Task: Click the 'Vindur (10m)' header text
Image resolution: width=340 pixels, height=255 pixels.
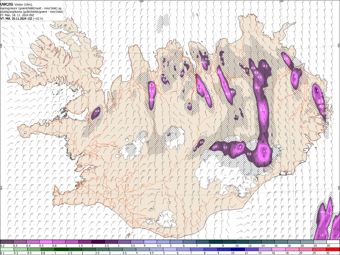Action: (x=23, y=5)
